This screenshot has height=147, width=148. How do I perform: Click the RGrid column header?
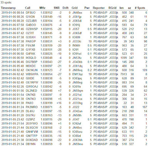coord(112,8)
